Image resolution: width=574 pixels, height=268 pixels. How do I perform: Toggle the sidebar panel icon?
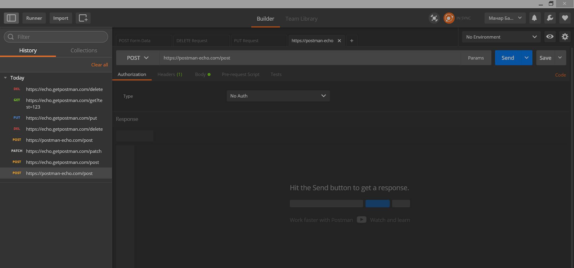11,18
